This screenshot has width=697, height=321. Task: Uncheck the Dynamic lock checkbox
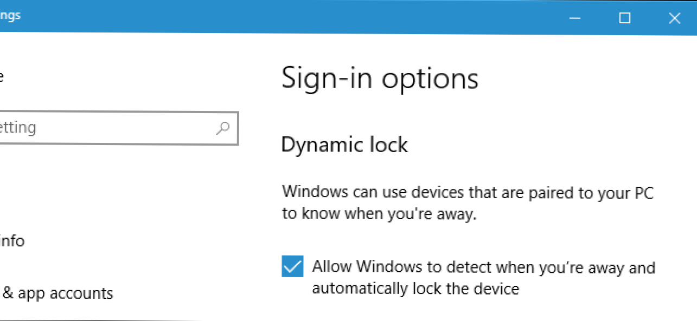click(x=292, y=266)
